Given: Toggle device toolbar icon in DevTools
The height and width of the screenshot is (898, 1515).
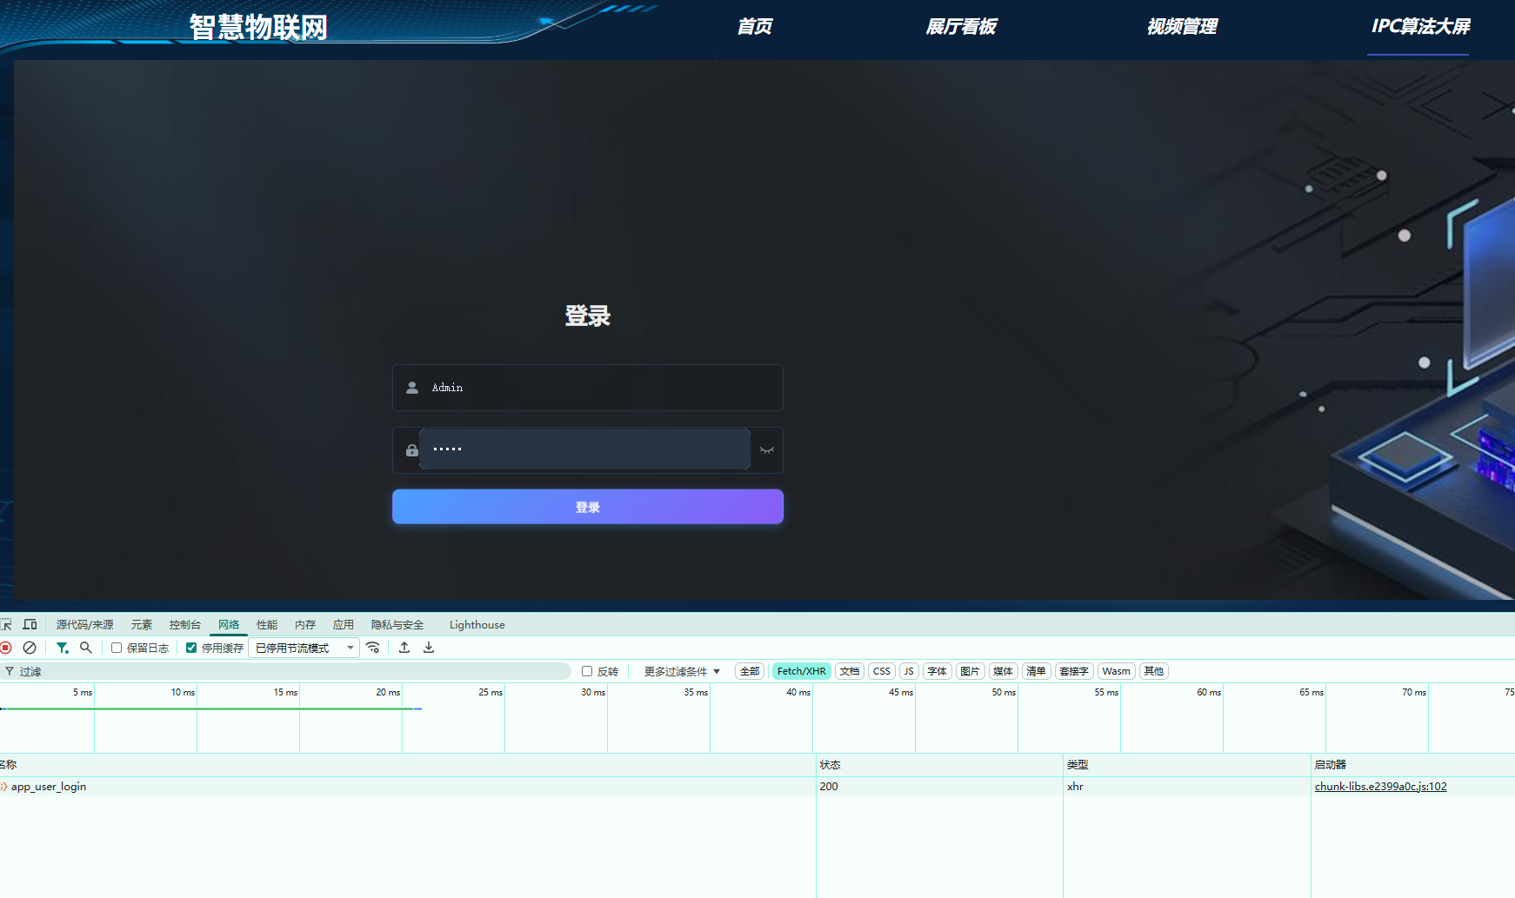Looking at the screenshot, I should (29, 624).
